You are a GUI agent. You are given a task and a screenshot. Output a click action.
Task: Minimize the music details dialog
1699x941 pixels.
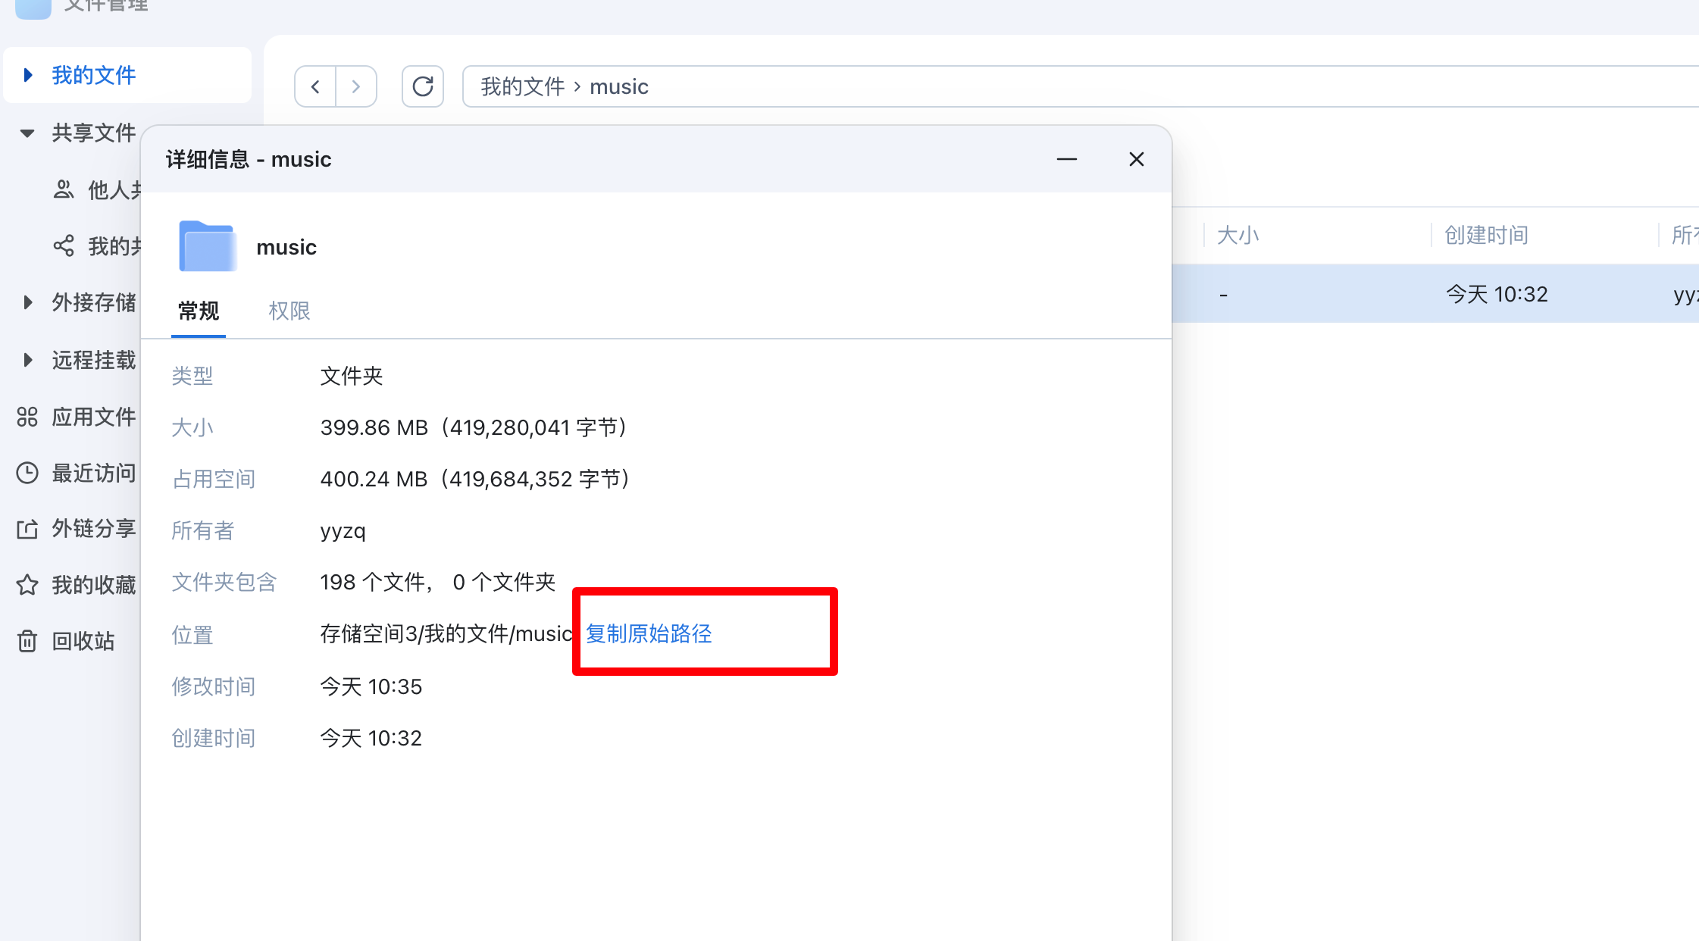coord(1067,159)
